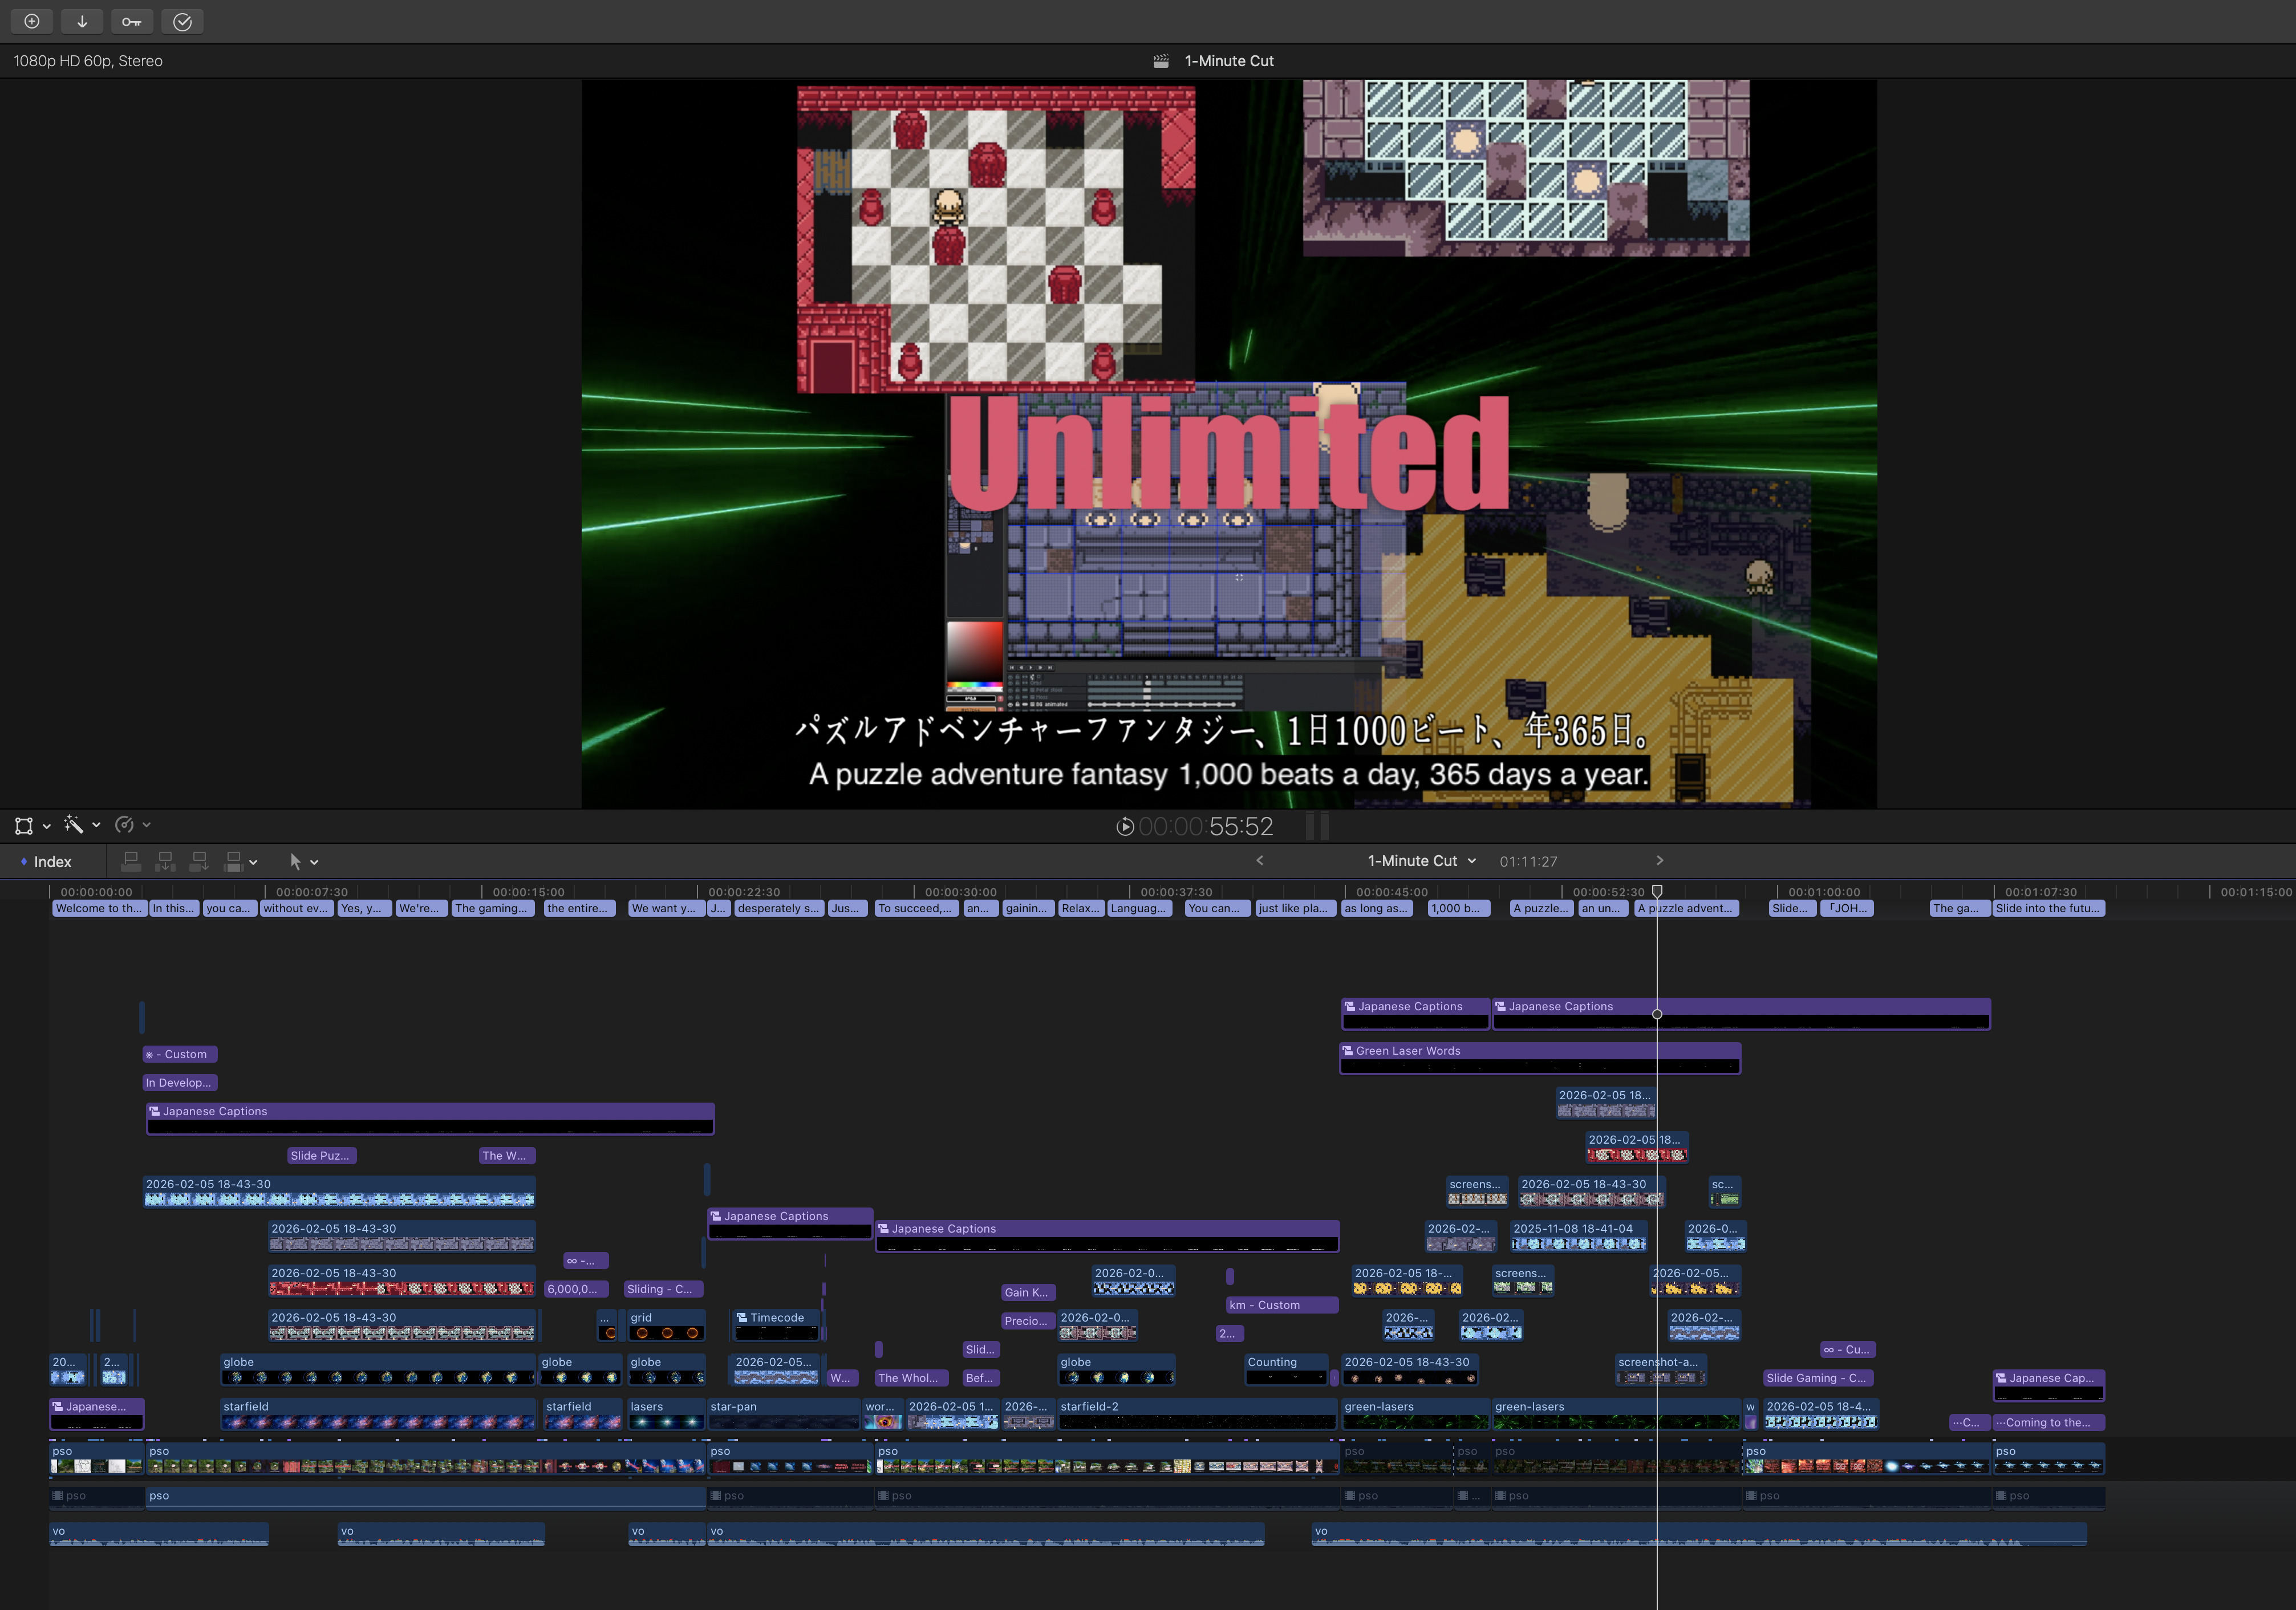The image size is (2296, 1610).
Task: Click the magic wand enhancements icon
Action: [73, 824]
